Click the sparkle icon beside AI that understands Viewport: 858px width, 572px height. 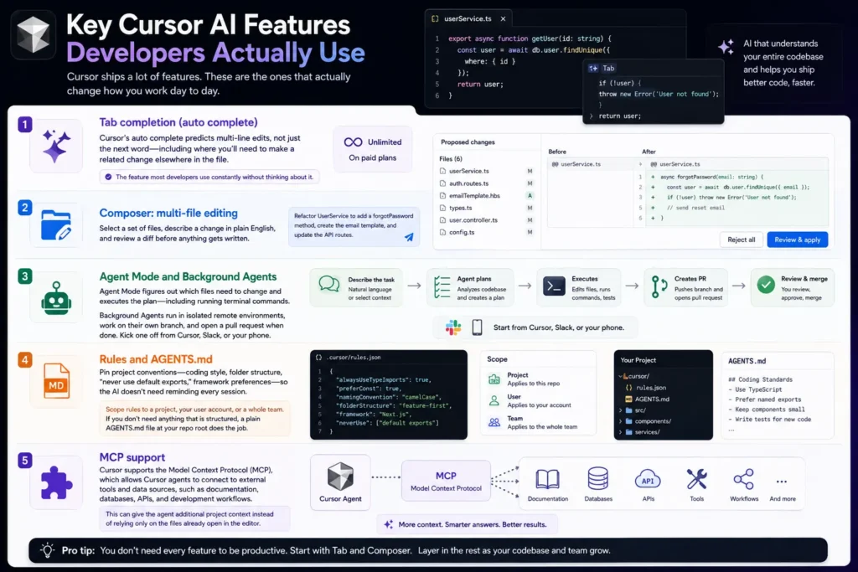[726, 47]
